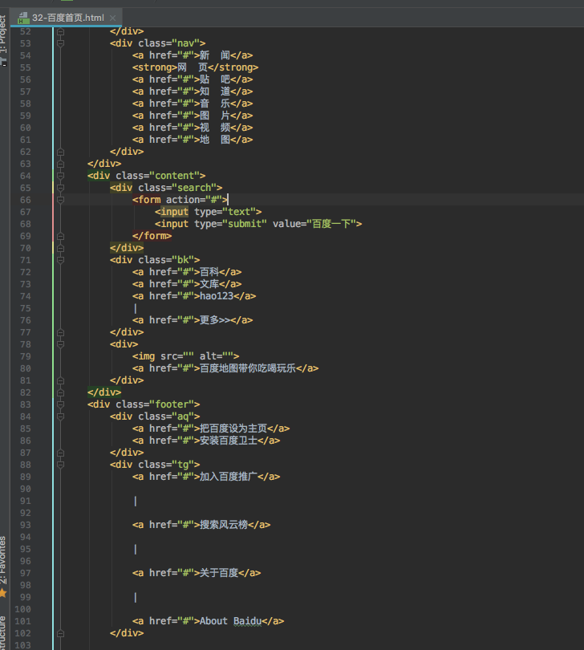Open the Structure tool window

3,633
